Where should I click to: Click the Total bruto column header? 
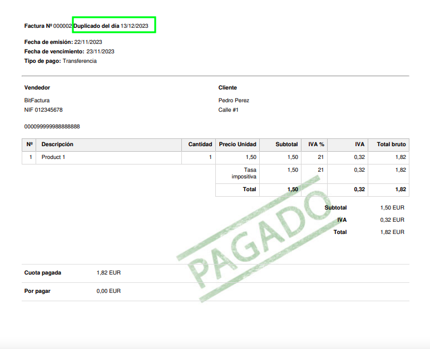391,144
